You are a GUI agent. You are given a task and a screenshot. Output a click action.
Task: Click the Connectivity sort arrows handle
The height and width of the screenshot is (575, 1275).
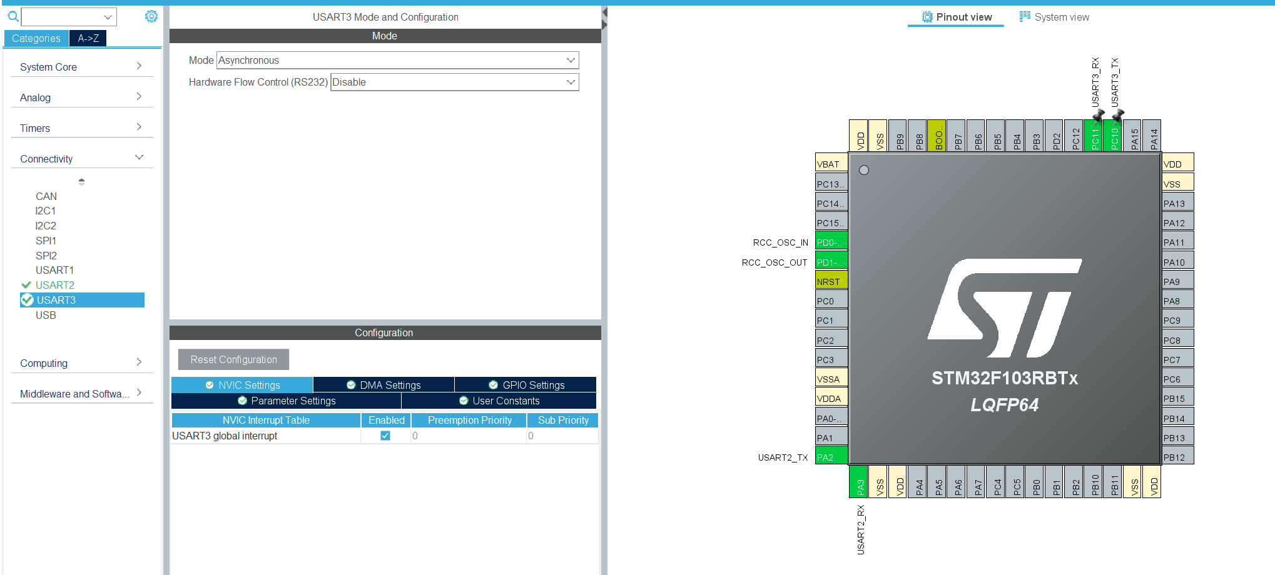tap(81, 182)
